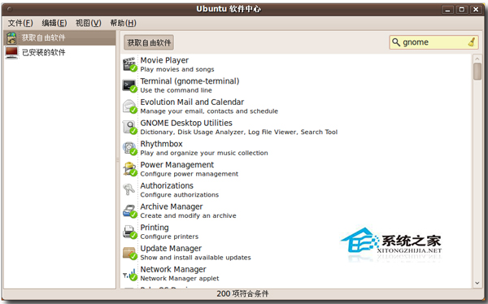Select the Rhythmbox title
Viewport: 488px width, 304px height.
[x=161, y=144]
